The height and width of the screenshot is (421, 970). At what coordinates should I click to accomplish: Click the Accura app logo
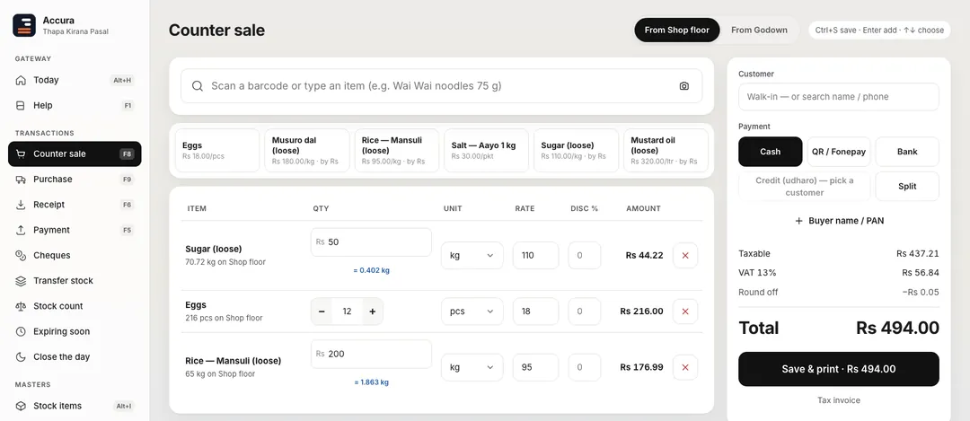[24, 25]
